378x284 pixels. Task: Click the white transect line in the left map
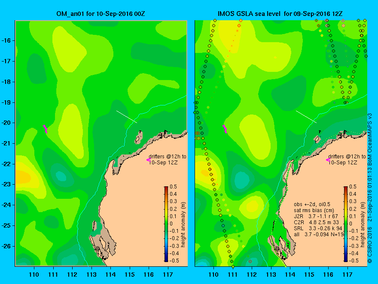(127, 117)
